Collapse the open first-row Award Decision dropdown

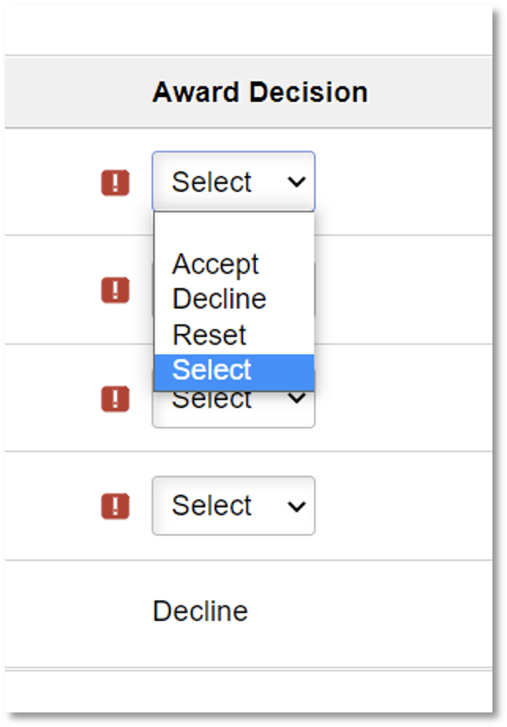(x=233, y=182)
